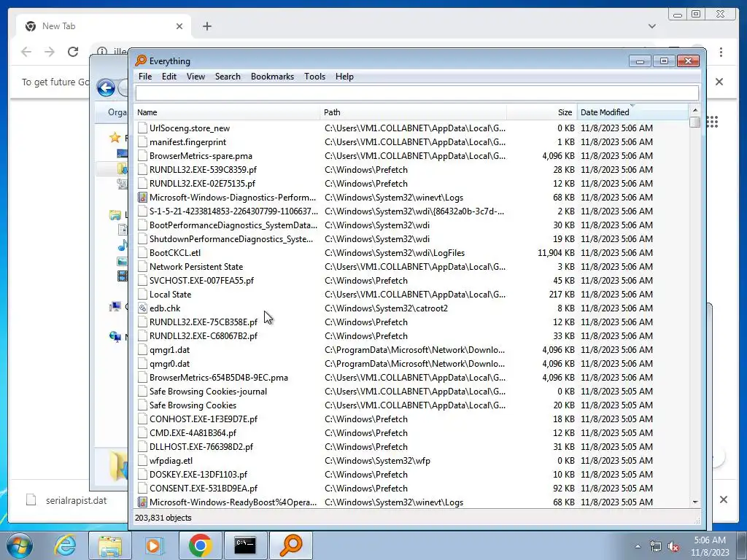Close Chrome's download bar
The image size is (747, 560).
(723, 499)
